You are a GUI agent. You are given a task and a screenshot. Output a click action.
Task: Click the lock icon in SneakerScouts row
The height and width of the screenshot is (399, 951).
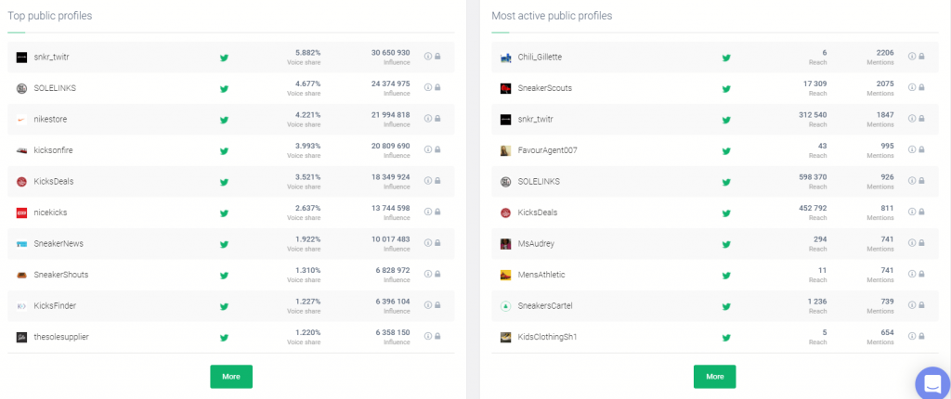(x=921, y=87)
